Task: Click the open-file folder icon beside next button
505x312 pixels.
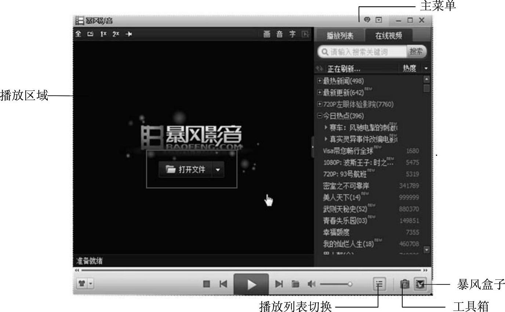Action: (295, 284)
